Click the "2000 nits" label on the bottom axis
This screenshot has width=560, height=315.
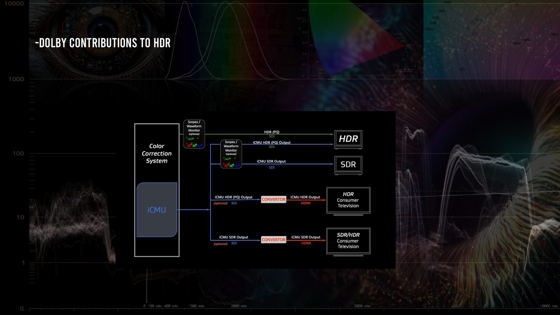coord(239,306)
